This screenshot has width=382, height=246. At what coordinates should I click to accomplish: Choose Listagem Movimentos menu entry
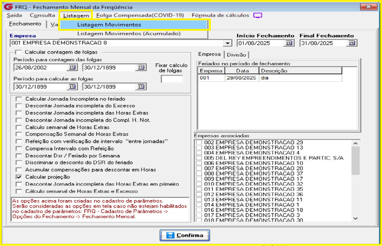pos(134,25)
